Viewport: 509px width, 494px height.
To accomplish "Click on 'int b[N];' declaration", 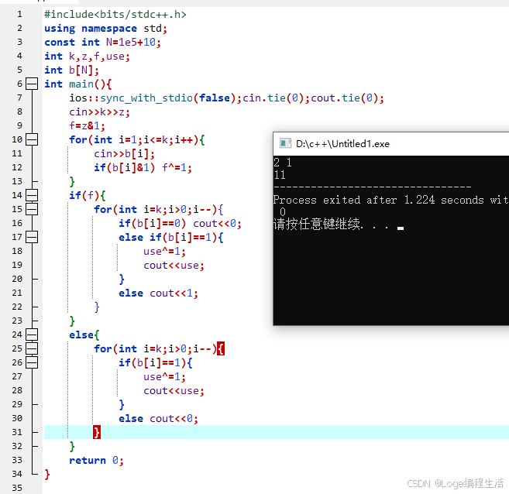I will point(71,70).
